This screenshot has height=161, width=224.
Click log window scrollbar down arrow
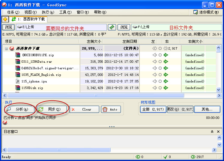(219, 145)
